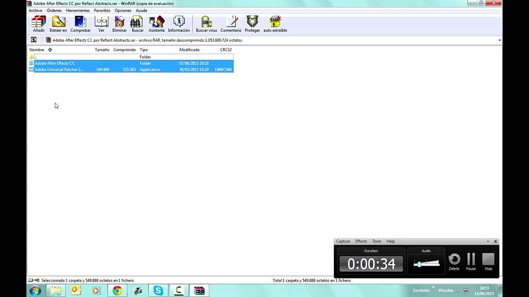Click the Camtasia taskbar icon
This screenshot has height=297, width=529.
tap(179, 290)
